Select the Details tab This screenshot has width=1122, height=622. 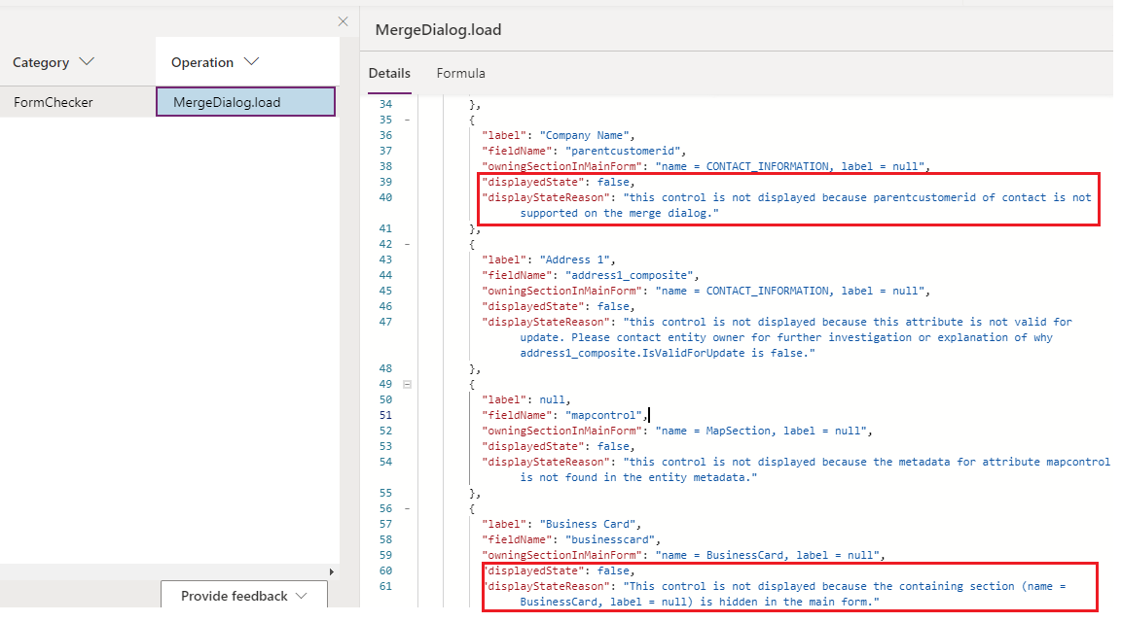[x=389, y=73]
